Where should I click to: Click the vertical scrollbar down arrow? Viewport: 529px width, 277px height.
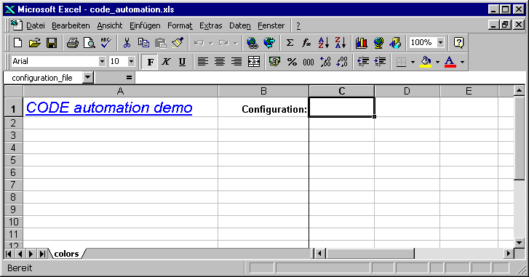click(519, 242)
